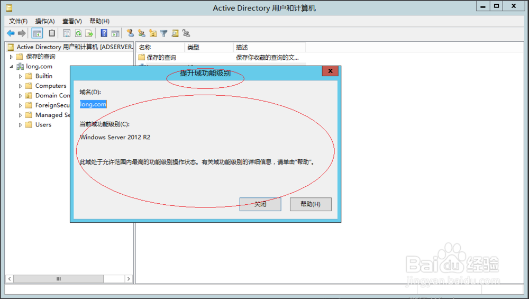The image size is (529, 299).
Task: Click the Domain Controllers OU icon
Action: (29, 95)
